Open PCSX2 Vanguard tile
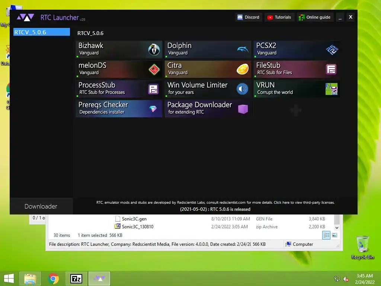 pyautogui.click(x=297, y=50)
